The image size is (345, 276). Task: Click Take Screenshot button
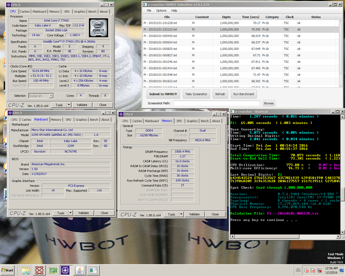(196, 94)
